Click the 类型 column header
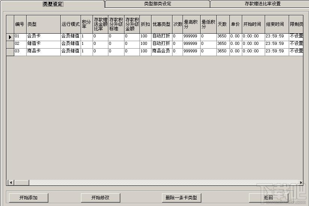309x206 pixels. [43, 24]
